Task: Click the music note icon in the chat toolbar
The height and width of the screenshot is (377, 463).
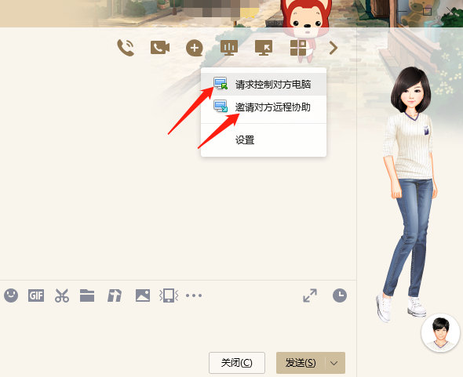Action: [115, 295]
